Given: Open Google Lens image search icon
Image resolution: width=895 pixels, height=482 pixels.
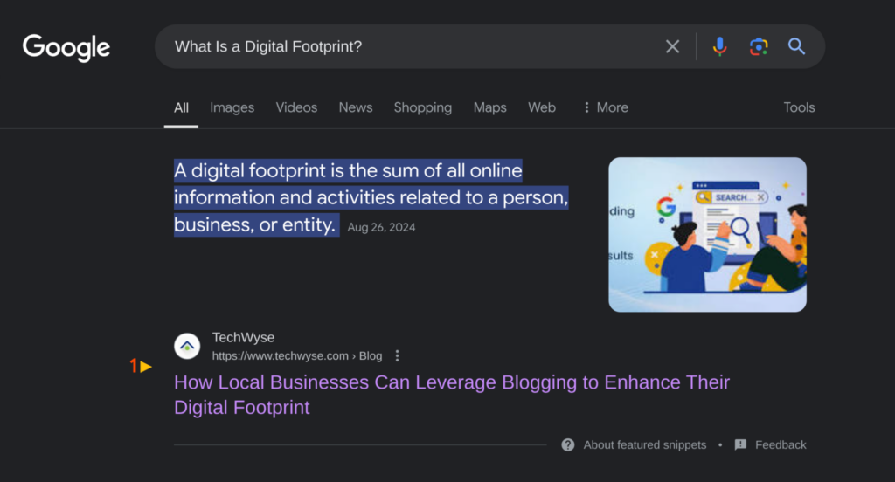Looking at the screenshot, I should pyautogui.click(x=759, y=46).
